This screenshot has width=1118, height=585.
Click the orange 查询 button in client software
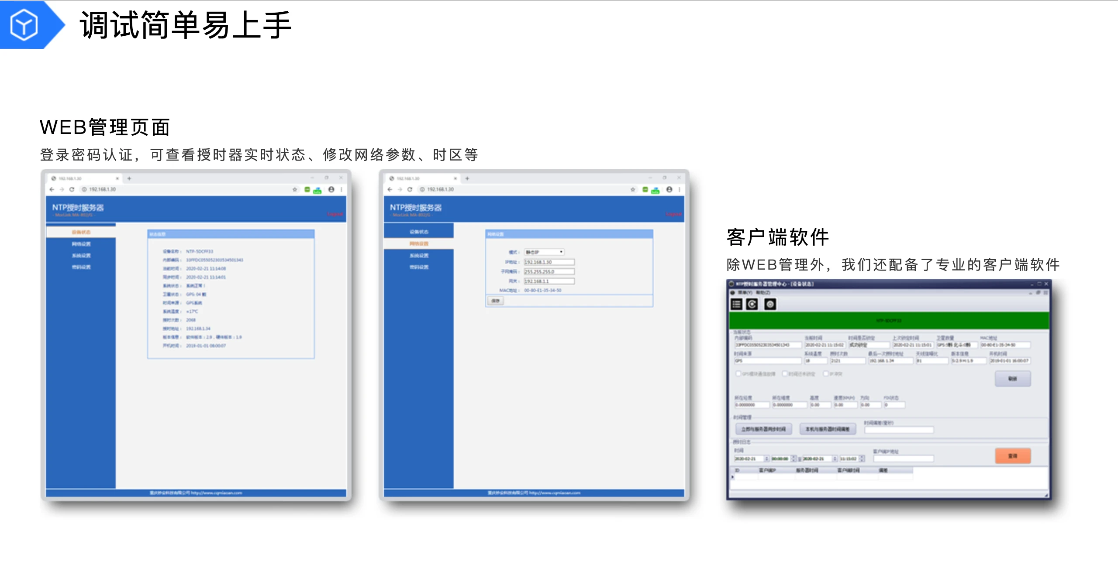click(x=1013, y=456)
